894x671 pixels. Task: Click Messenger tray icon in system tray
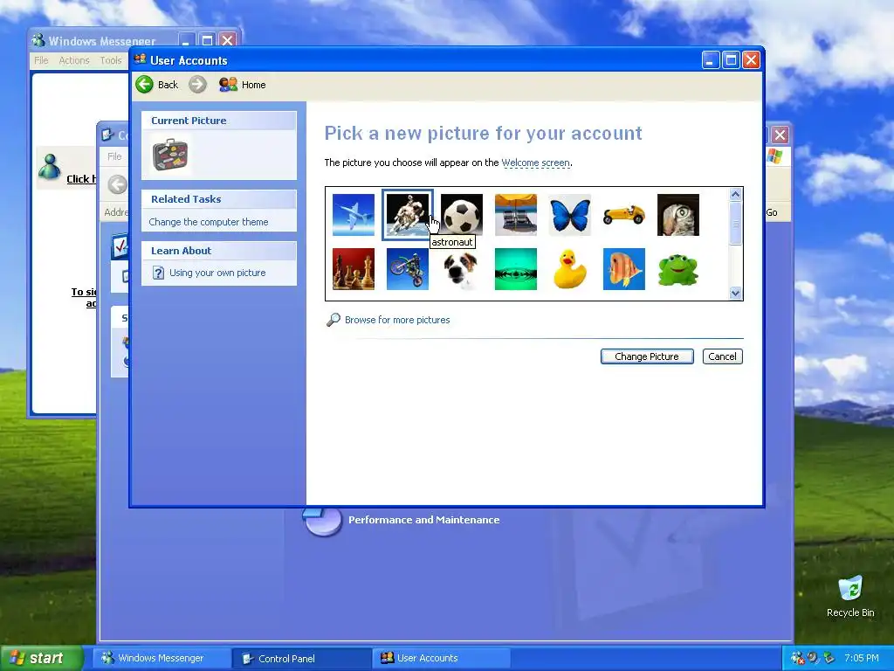(797, 658)
